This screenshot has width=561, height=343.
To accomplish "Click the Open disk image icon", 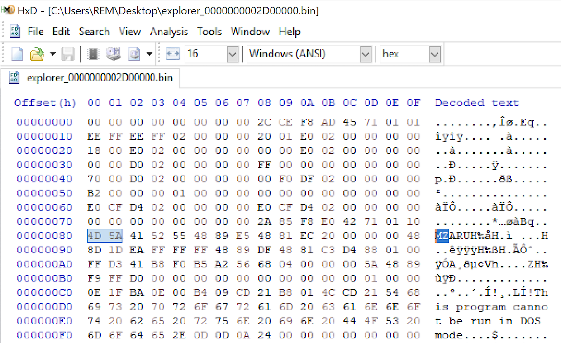I will click(x=135, y=54).
